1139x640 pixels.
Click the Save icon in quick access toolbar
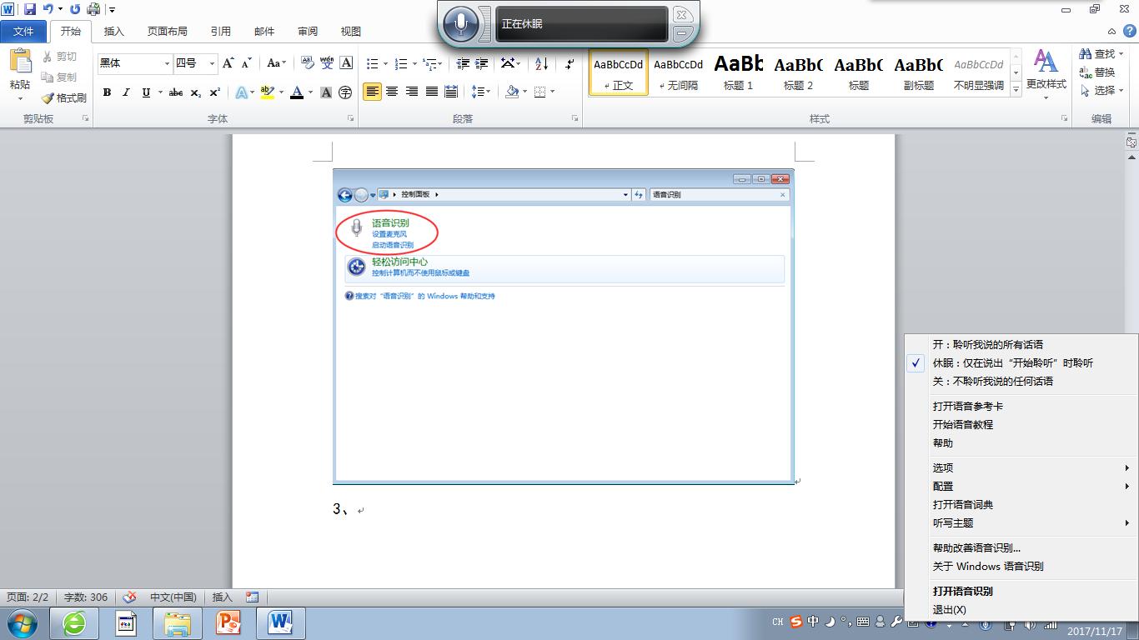(30, 9)
